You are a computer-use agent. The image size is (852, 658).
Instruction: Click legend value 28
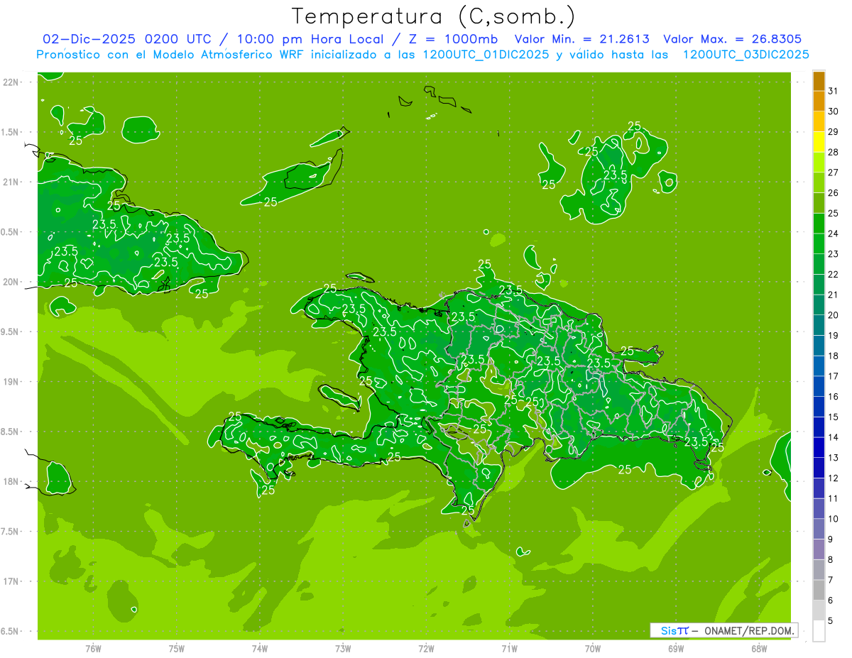click(x=833, y=152)
